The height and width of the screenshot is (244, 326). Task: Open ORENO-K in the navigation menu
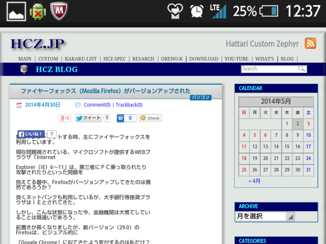(172, 59)
